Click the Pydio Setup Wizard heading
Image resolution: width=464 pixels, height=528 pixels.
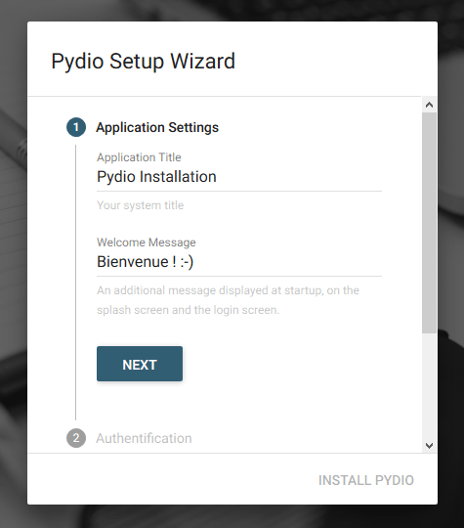point(143,61)
